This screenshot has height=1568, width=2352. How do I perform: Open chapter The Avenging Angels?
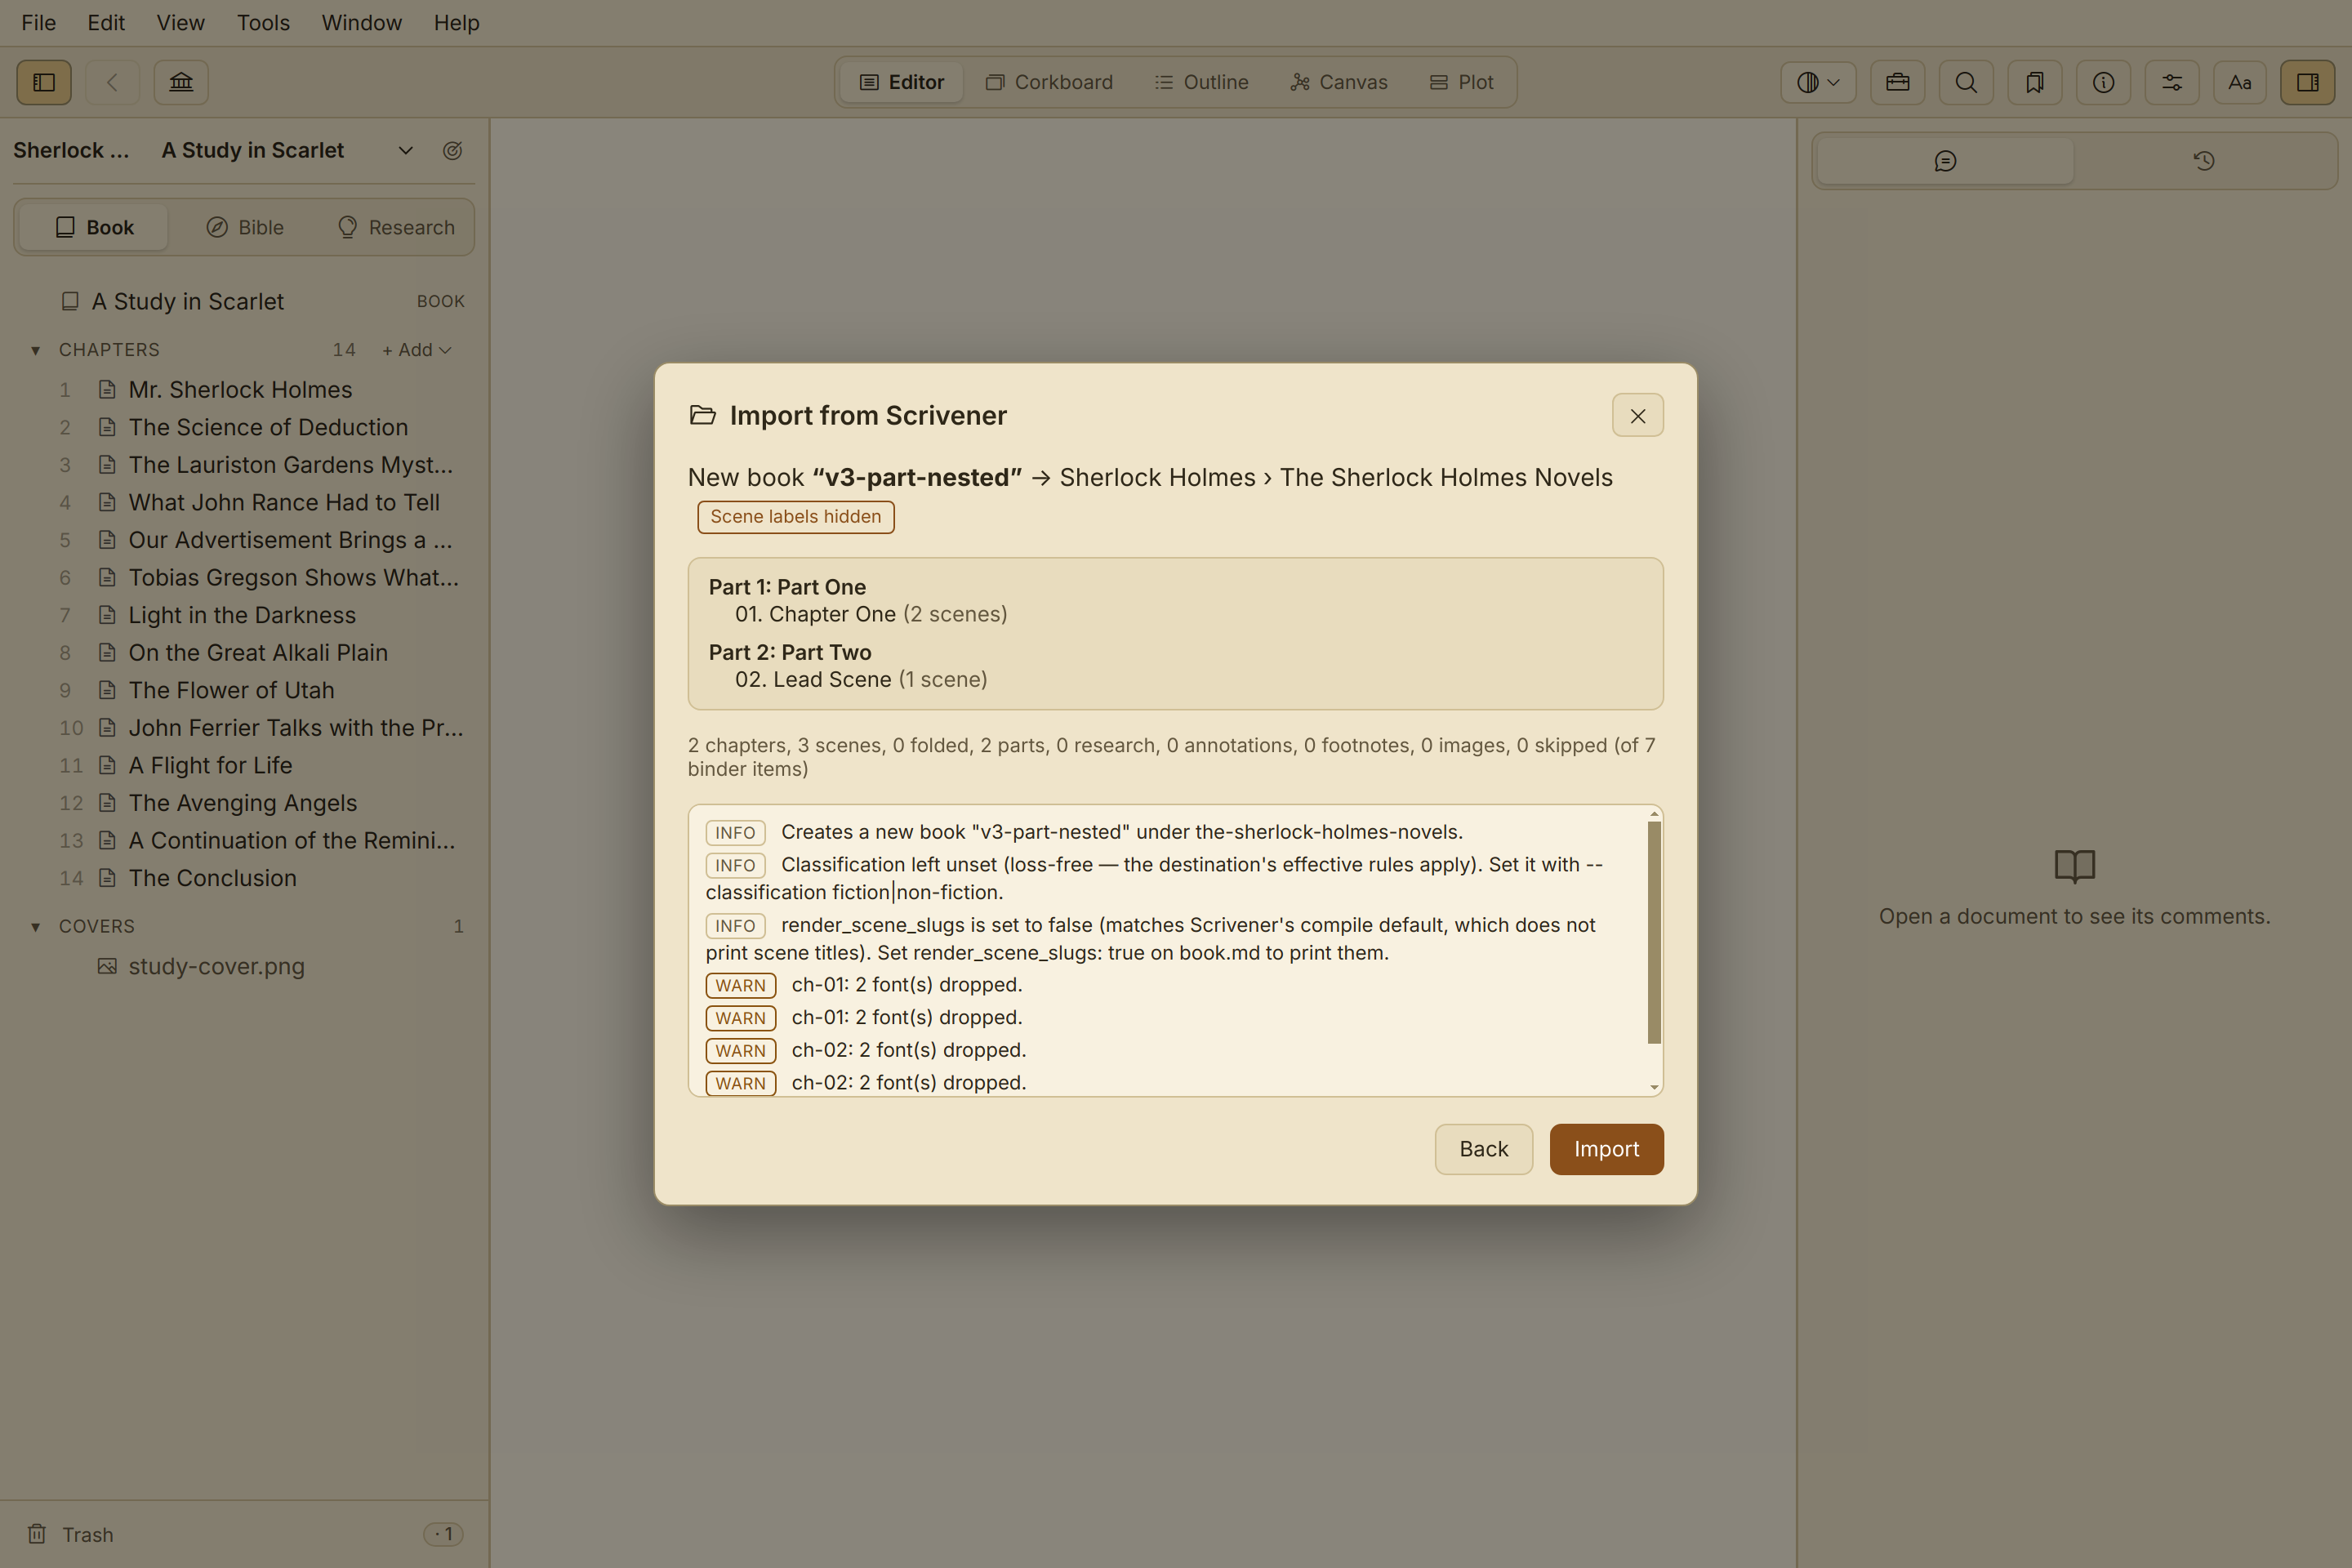(244, 803)
